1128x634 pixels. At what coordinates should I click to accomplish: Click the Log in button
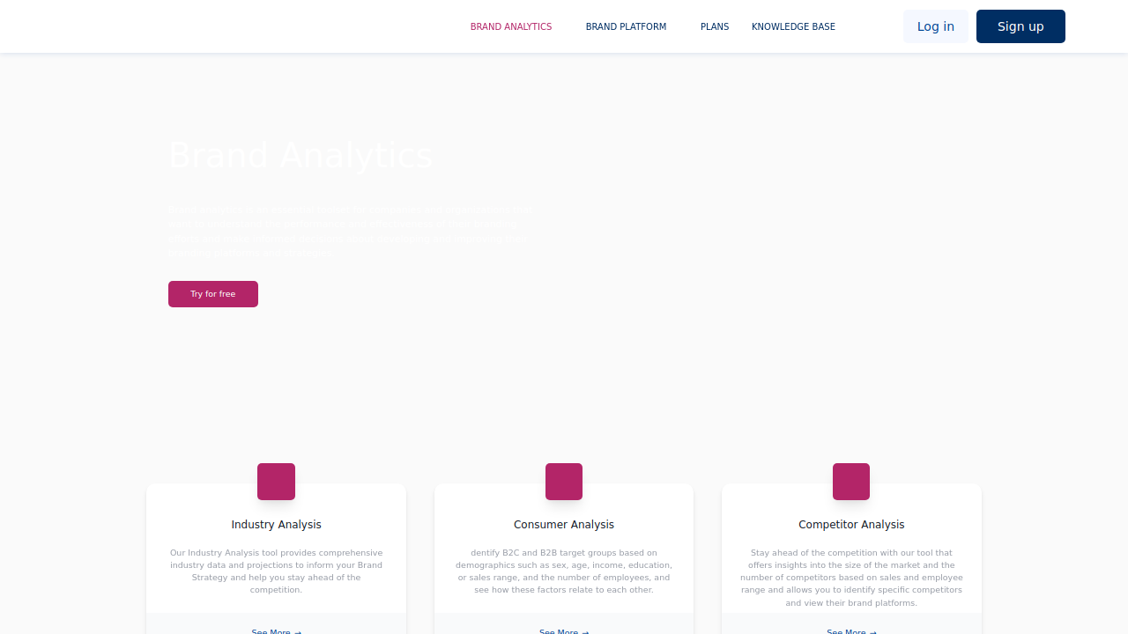click(x=936, y=26)
